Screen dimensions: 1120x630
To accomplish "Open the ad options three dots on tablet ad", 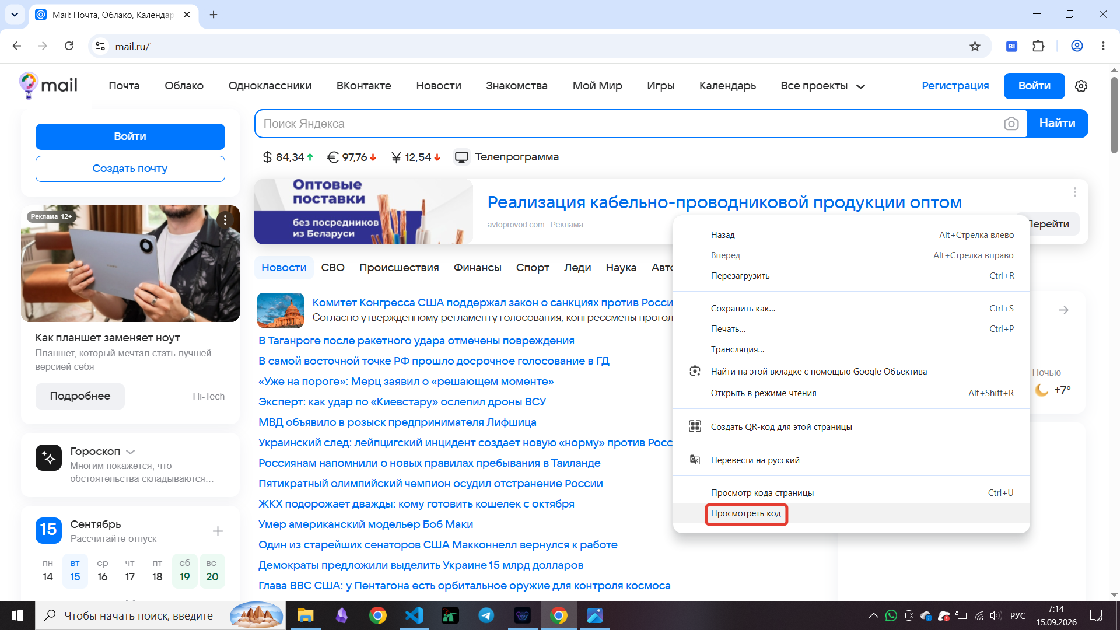I will click(225, 220).
